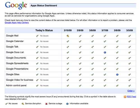Click Google Talk today's status checkmark

pos(37,47)
